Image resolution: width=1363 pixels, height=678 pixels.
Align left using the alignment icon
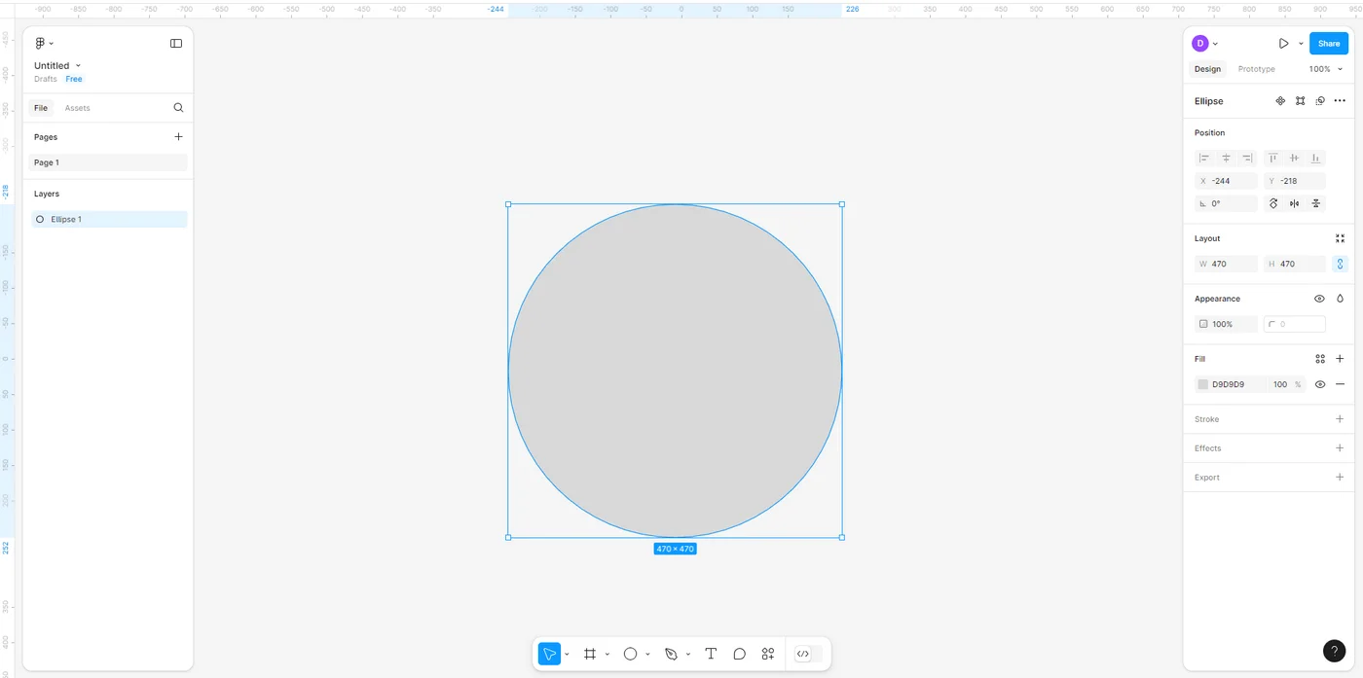pyautogui.click(x=1204, y=158)
